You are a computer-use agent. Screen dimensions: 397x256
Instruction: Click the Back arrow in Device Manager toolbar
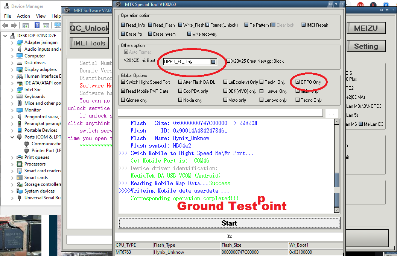(x=5, y=25)
